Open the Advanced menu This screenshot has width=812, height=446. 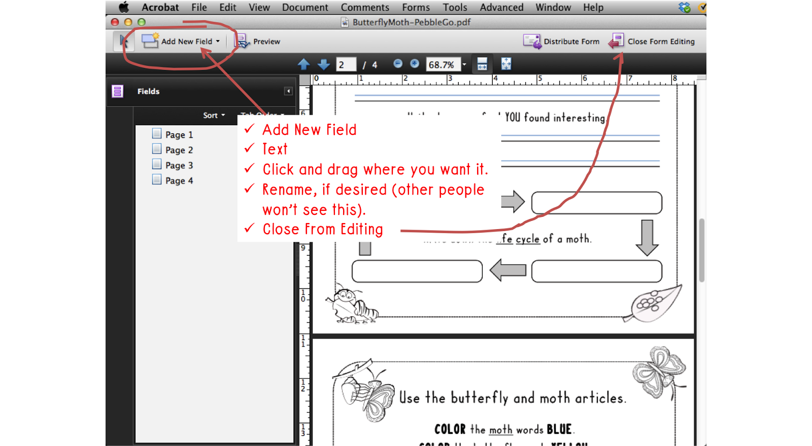501,7
